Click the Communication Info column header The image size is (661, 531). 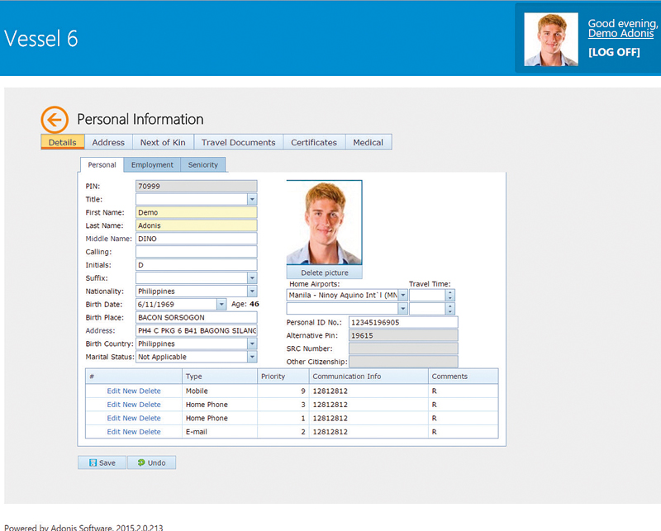tap(369, 377)
